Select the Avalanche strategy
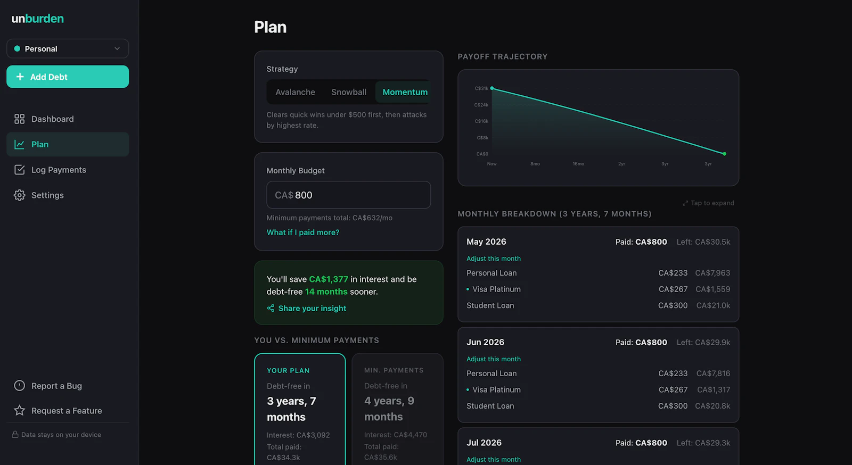 pyautogui.click(x=295, y=92)
